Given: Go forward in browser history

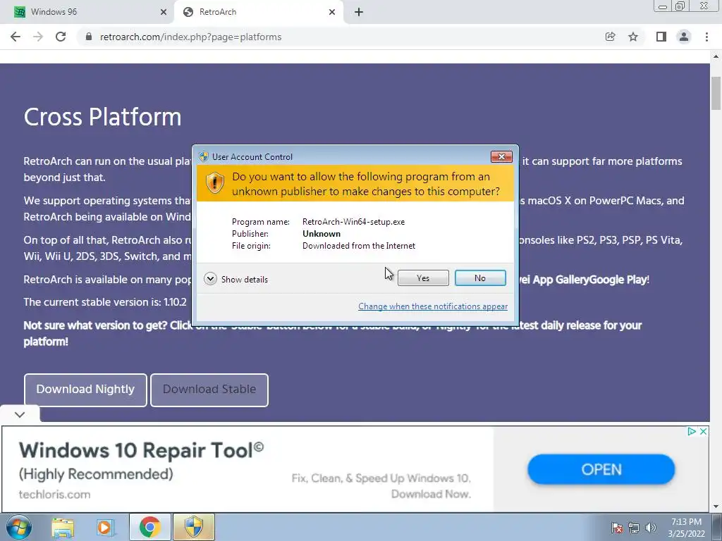Looking at the screenshot, I should click(38, 37).
